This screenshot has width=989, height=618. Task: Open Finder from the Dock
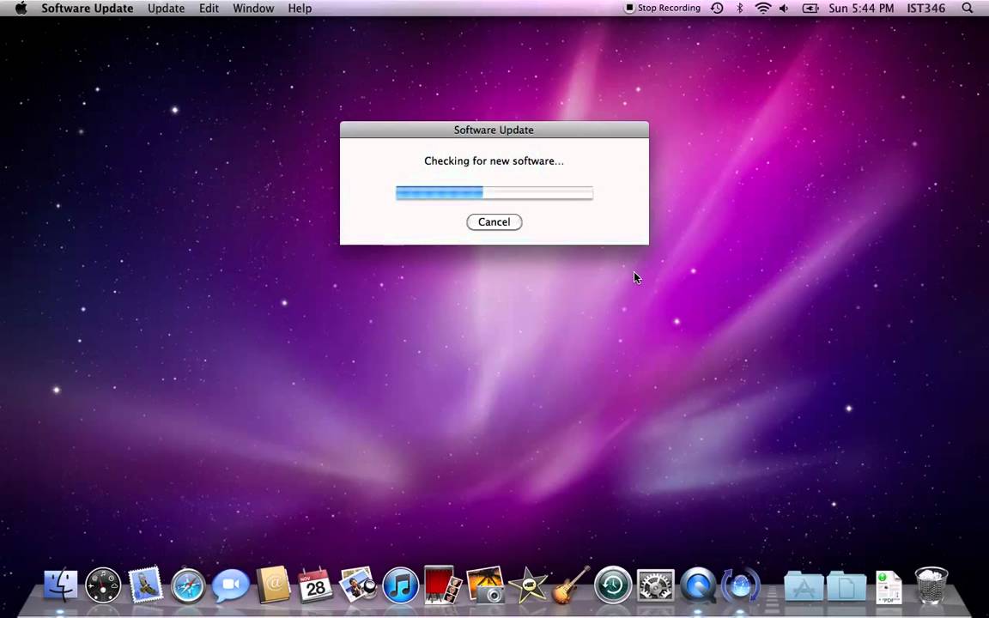click(61, 585)
